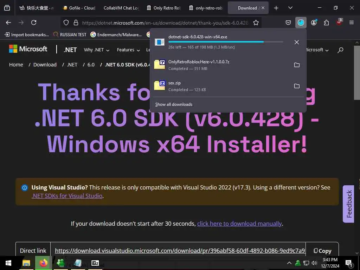Open the .NET home link in header

click(70, 50)
